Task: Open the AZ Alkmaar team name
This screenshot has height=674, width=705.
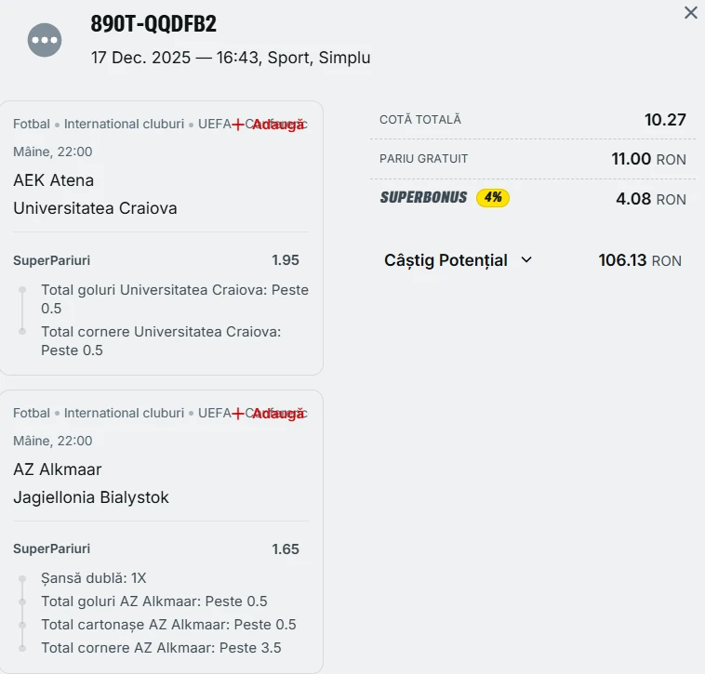Action: point(58,469)
